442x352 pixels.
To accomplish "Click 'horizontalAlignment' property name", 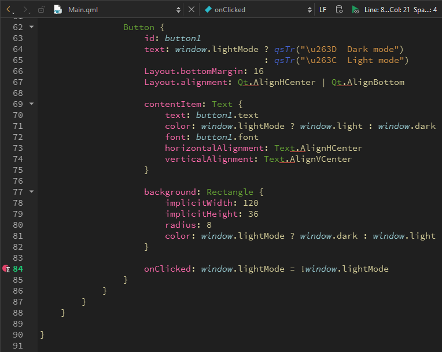I will coord(214,148).
